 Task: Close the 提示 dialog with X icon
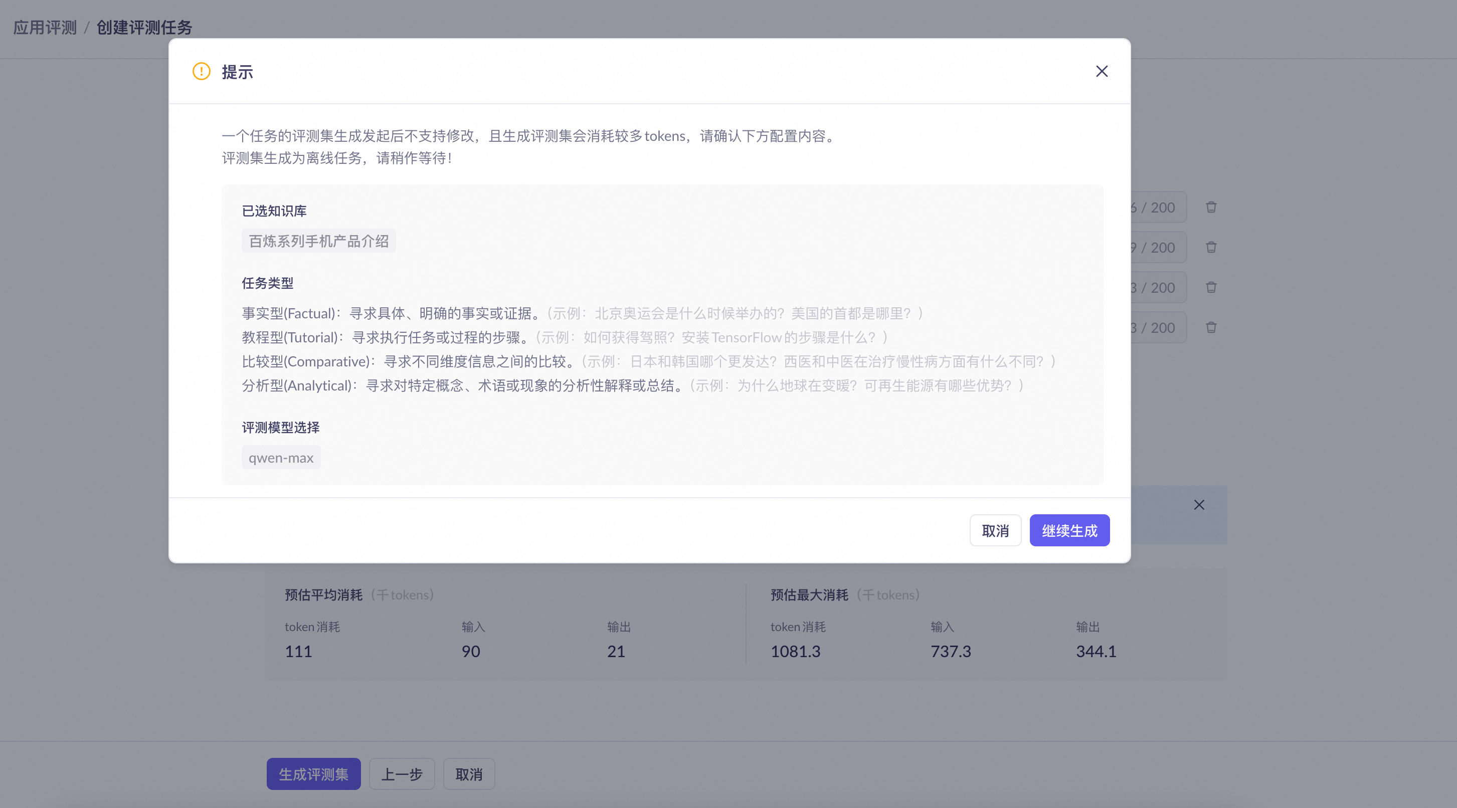[x=1101, y=71]
